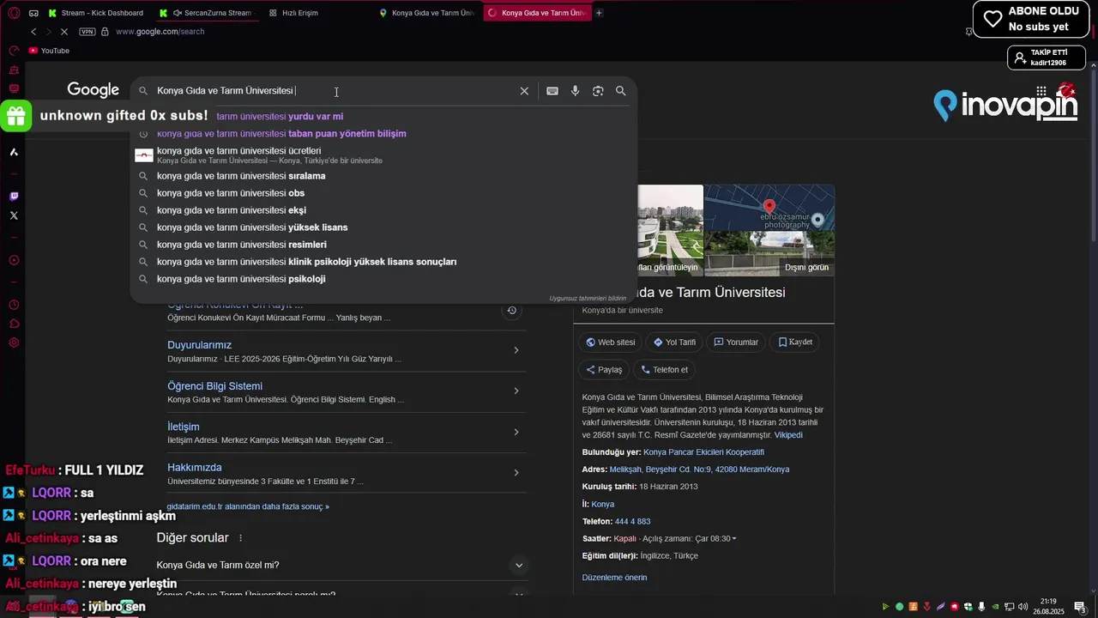Click the Paylaş share button
Screen dimensions: 1098x618
click(604, 370)
